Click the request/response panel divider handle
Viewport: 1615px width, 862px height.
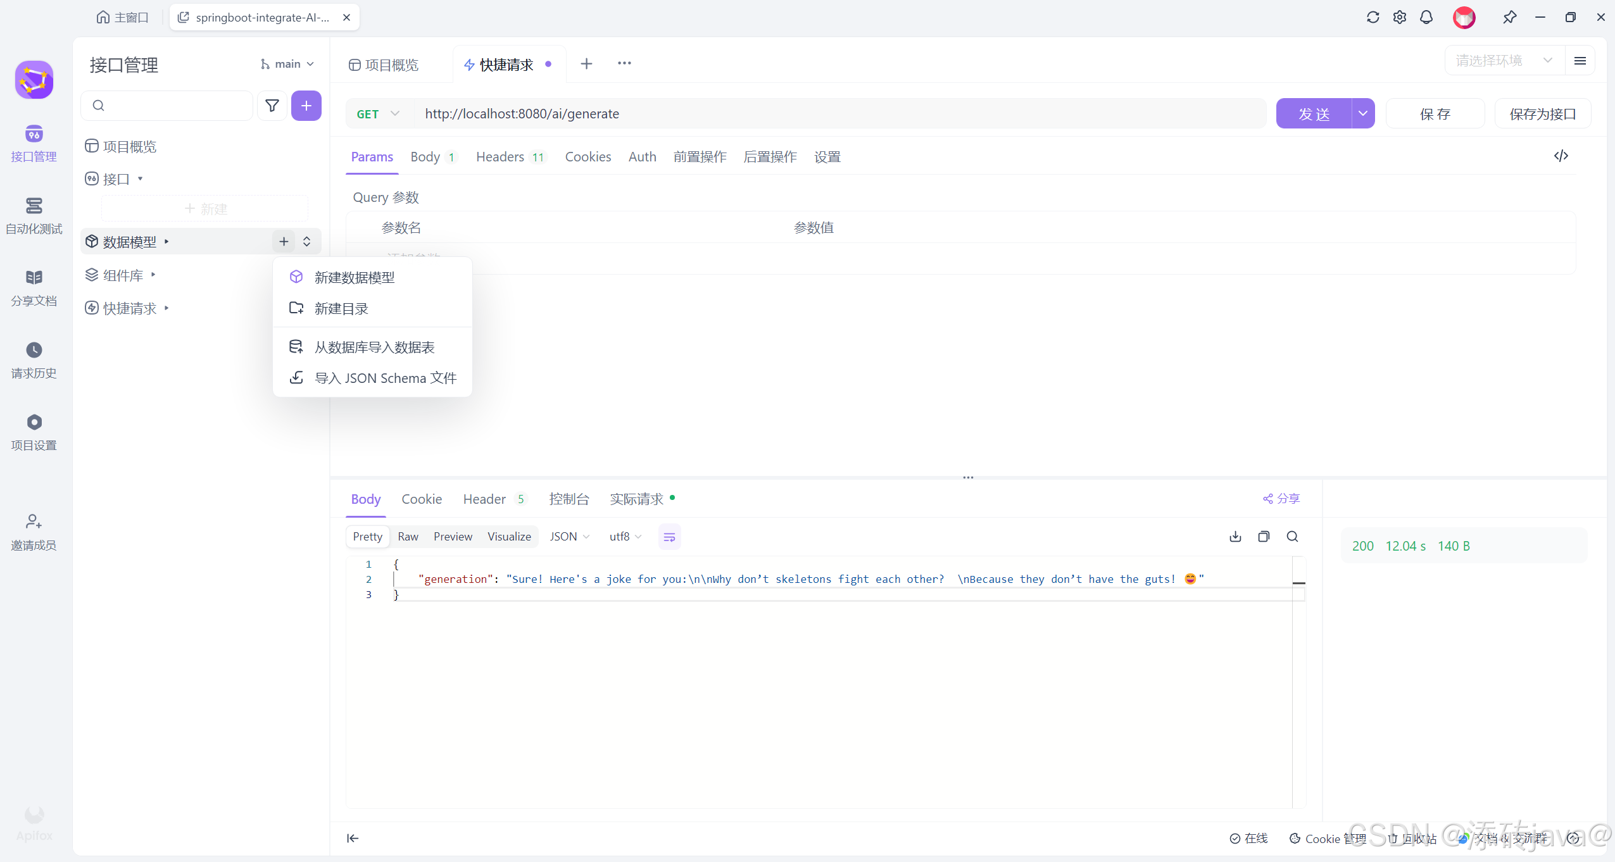[x=968, y=478]
